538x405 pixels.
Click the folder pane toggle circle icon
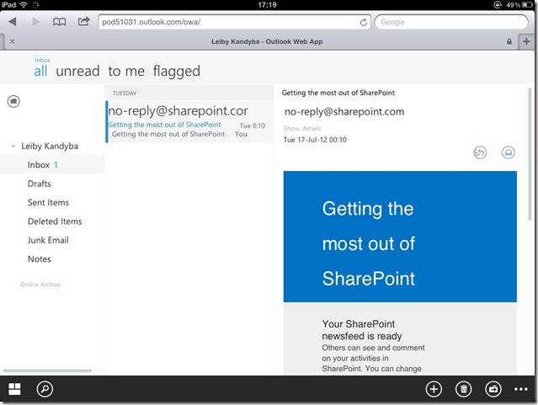point(13,101)
